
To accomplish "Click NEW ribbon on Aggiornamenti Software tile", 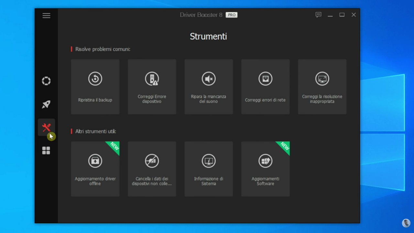I will [x=284, y=146].
